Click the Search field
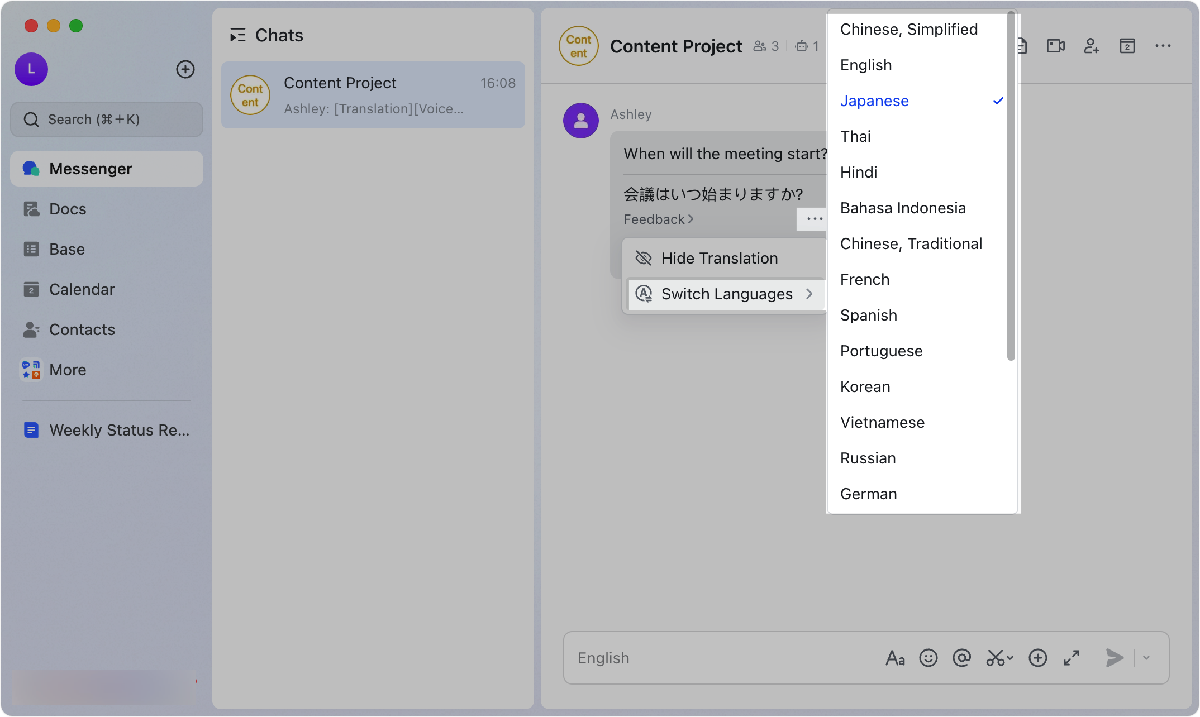 pyautogui.click(x=107, y=120)
